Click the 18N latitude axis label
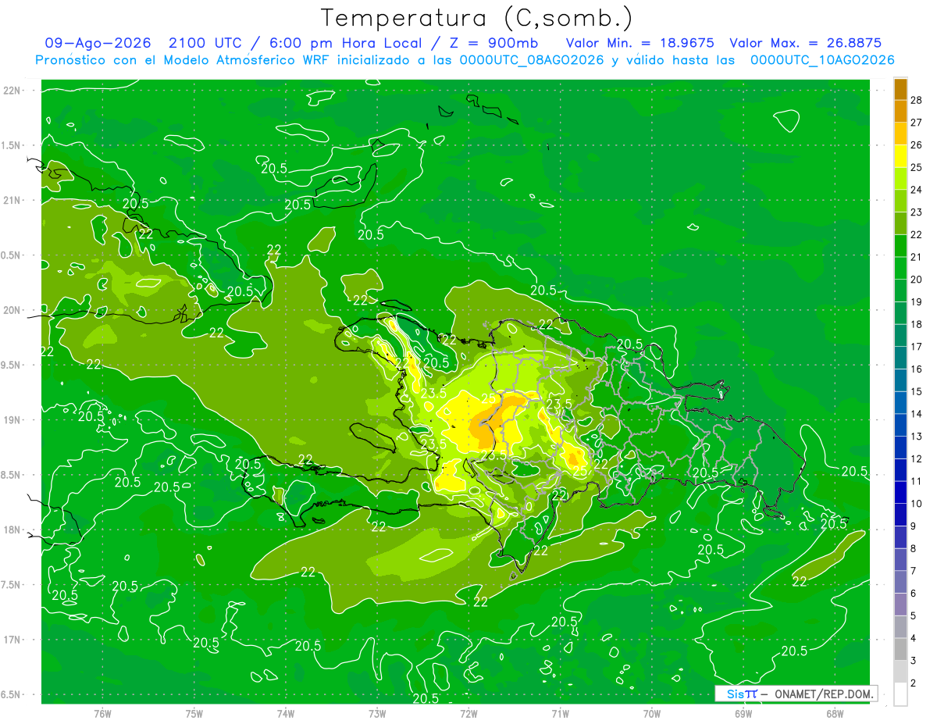This screenshot has width=937, height=724. pyautogui.click(x=12, y=530)
